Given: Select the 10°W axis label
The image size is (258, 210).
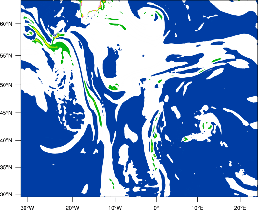Looking at the screenshot, I should [115, 208].
